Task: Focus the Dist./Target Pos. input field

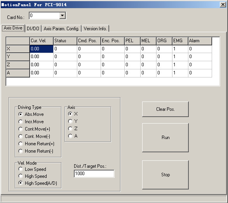Action: pos(94,174)
